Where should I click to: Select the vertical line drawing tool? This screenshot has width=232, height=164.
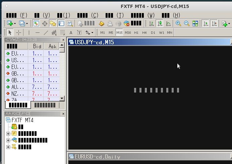click(x=29, y=32)
